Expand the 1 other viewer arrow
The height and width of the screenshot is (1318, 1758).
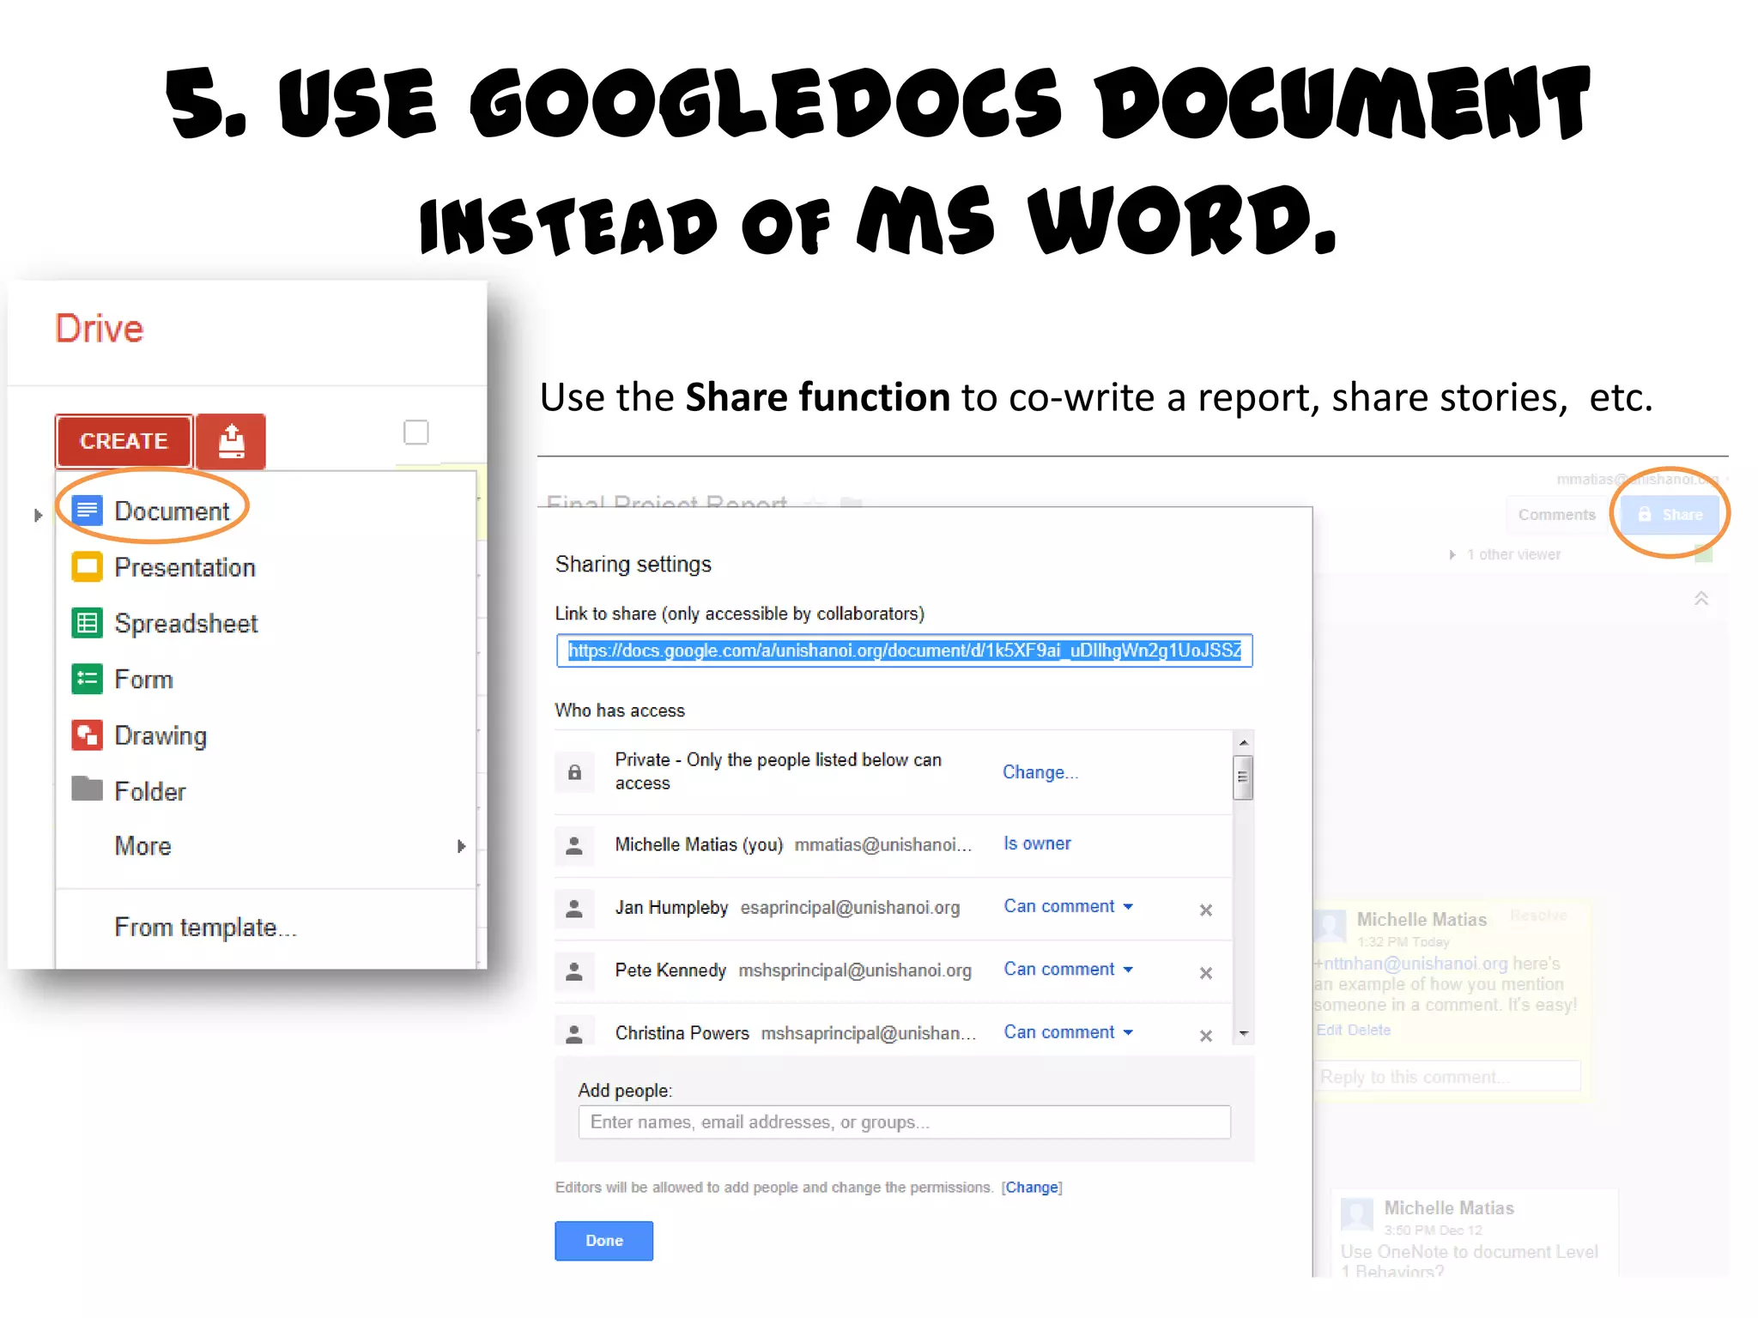click(x=1452, y=555)
